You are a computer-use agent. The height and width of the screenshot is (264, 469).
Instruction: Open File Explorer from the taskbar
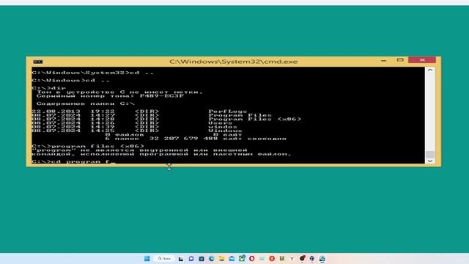pos(221,259)
